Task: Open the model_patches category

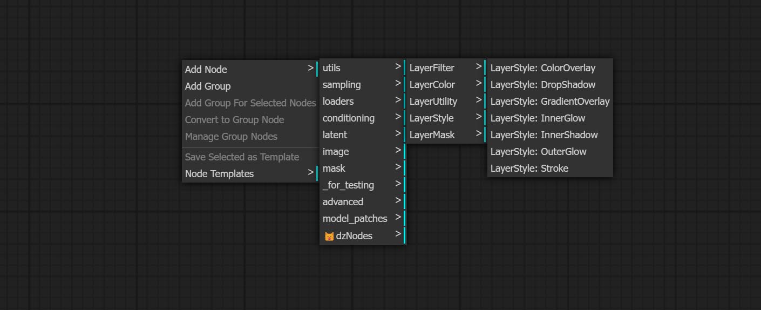Action: (x=355, y=219)
